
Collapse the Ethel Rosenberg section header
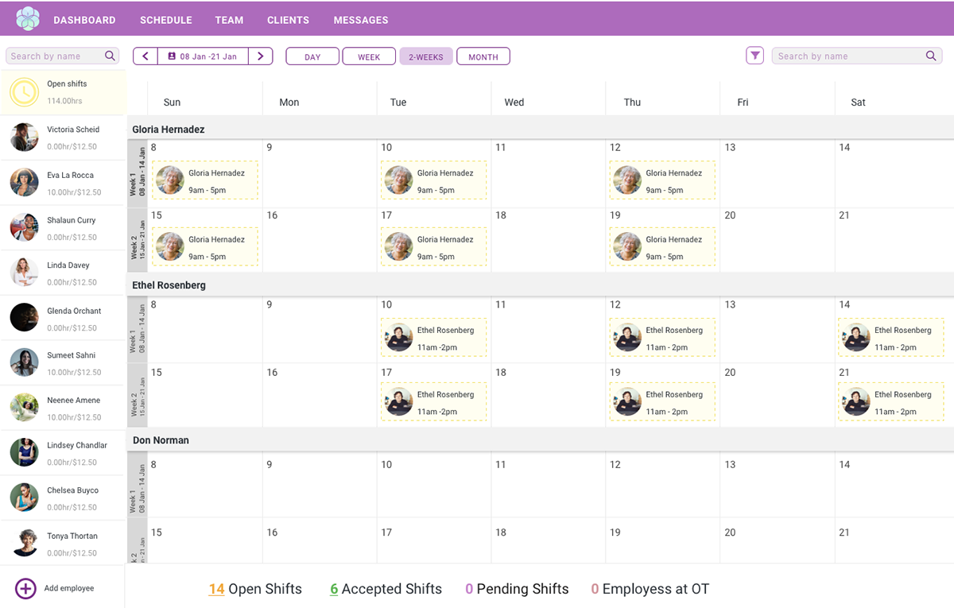(169, 285)
